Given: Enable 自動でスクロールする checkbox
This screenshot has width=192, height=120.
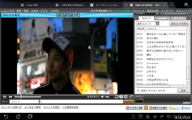Looking at the screenshot, I should pyautogui.click(x=138, y=91).
